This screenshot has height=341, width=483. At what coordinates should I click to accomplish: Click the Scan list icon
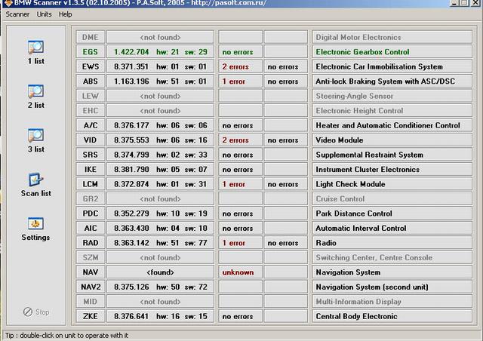point(35,180)
